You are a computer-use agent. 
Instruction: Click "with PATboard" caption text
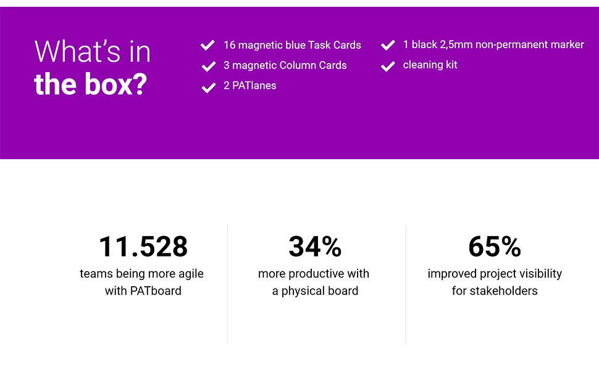(x=143, y=291)
